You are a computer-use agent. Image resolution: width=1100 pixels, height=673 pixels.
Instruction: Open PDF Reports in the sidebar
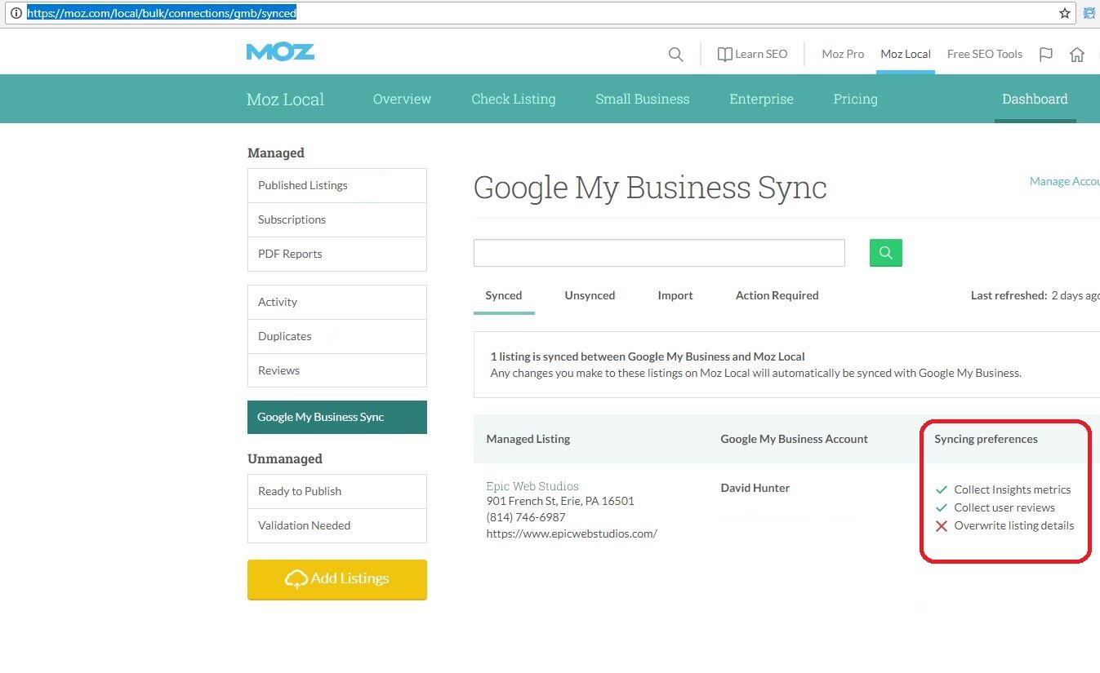tap(337, 254)
